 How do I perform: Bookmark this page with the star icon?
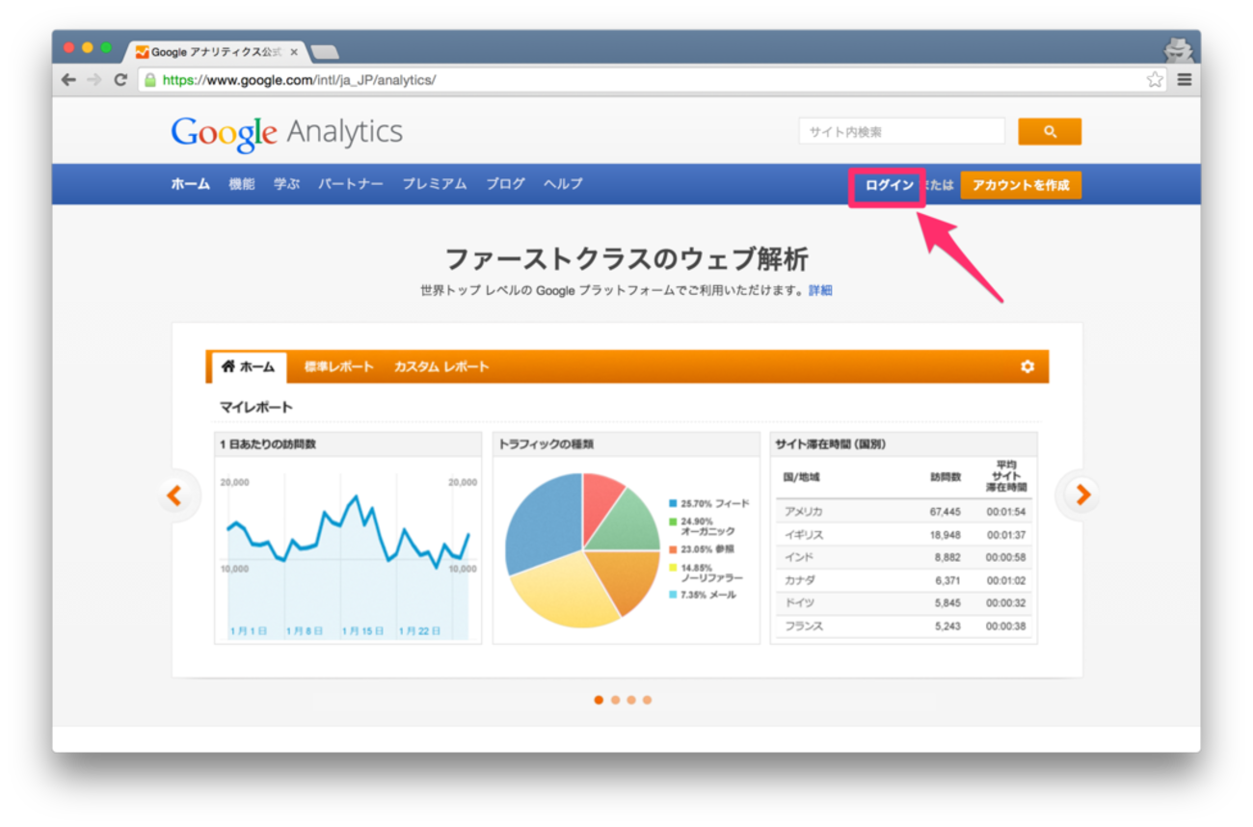(1155, 80)
